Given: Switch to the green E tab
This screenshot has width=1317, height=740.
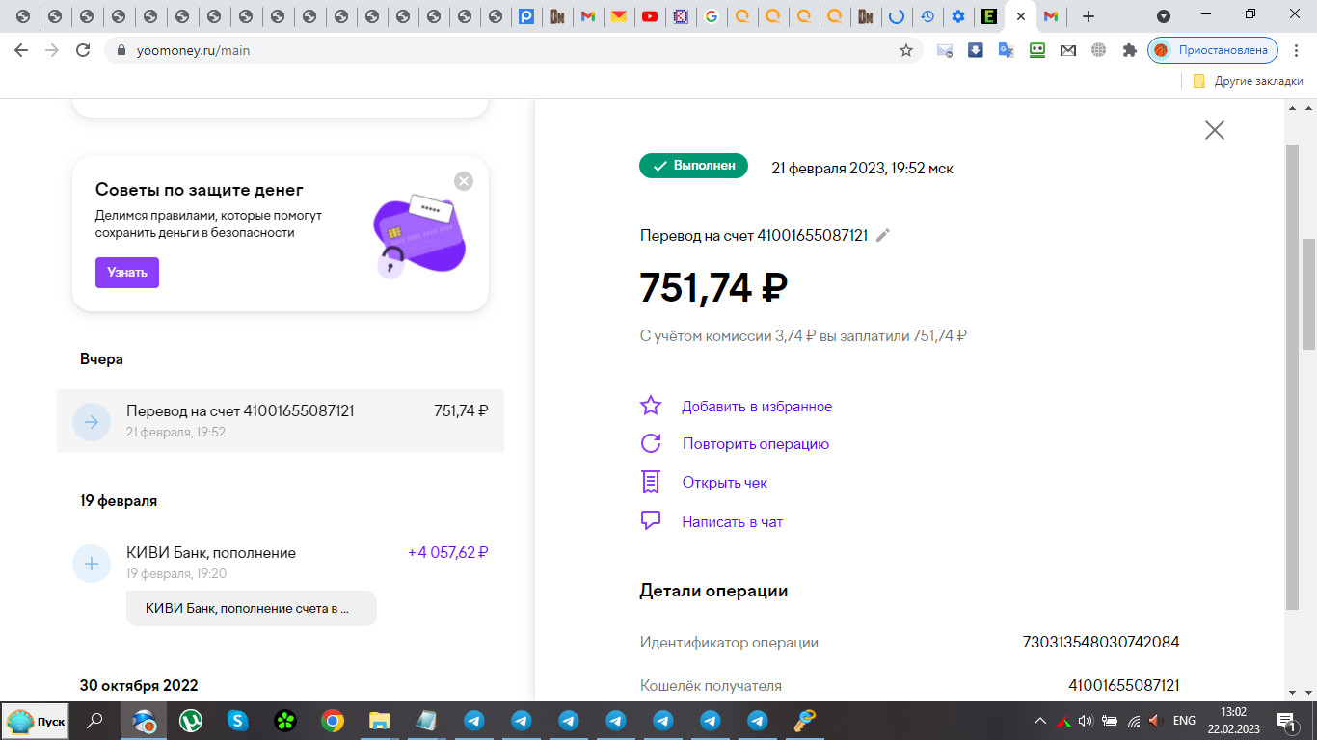Looking at the screenshot, I should click(988, 16).
